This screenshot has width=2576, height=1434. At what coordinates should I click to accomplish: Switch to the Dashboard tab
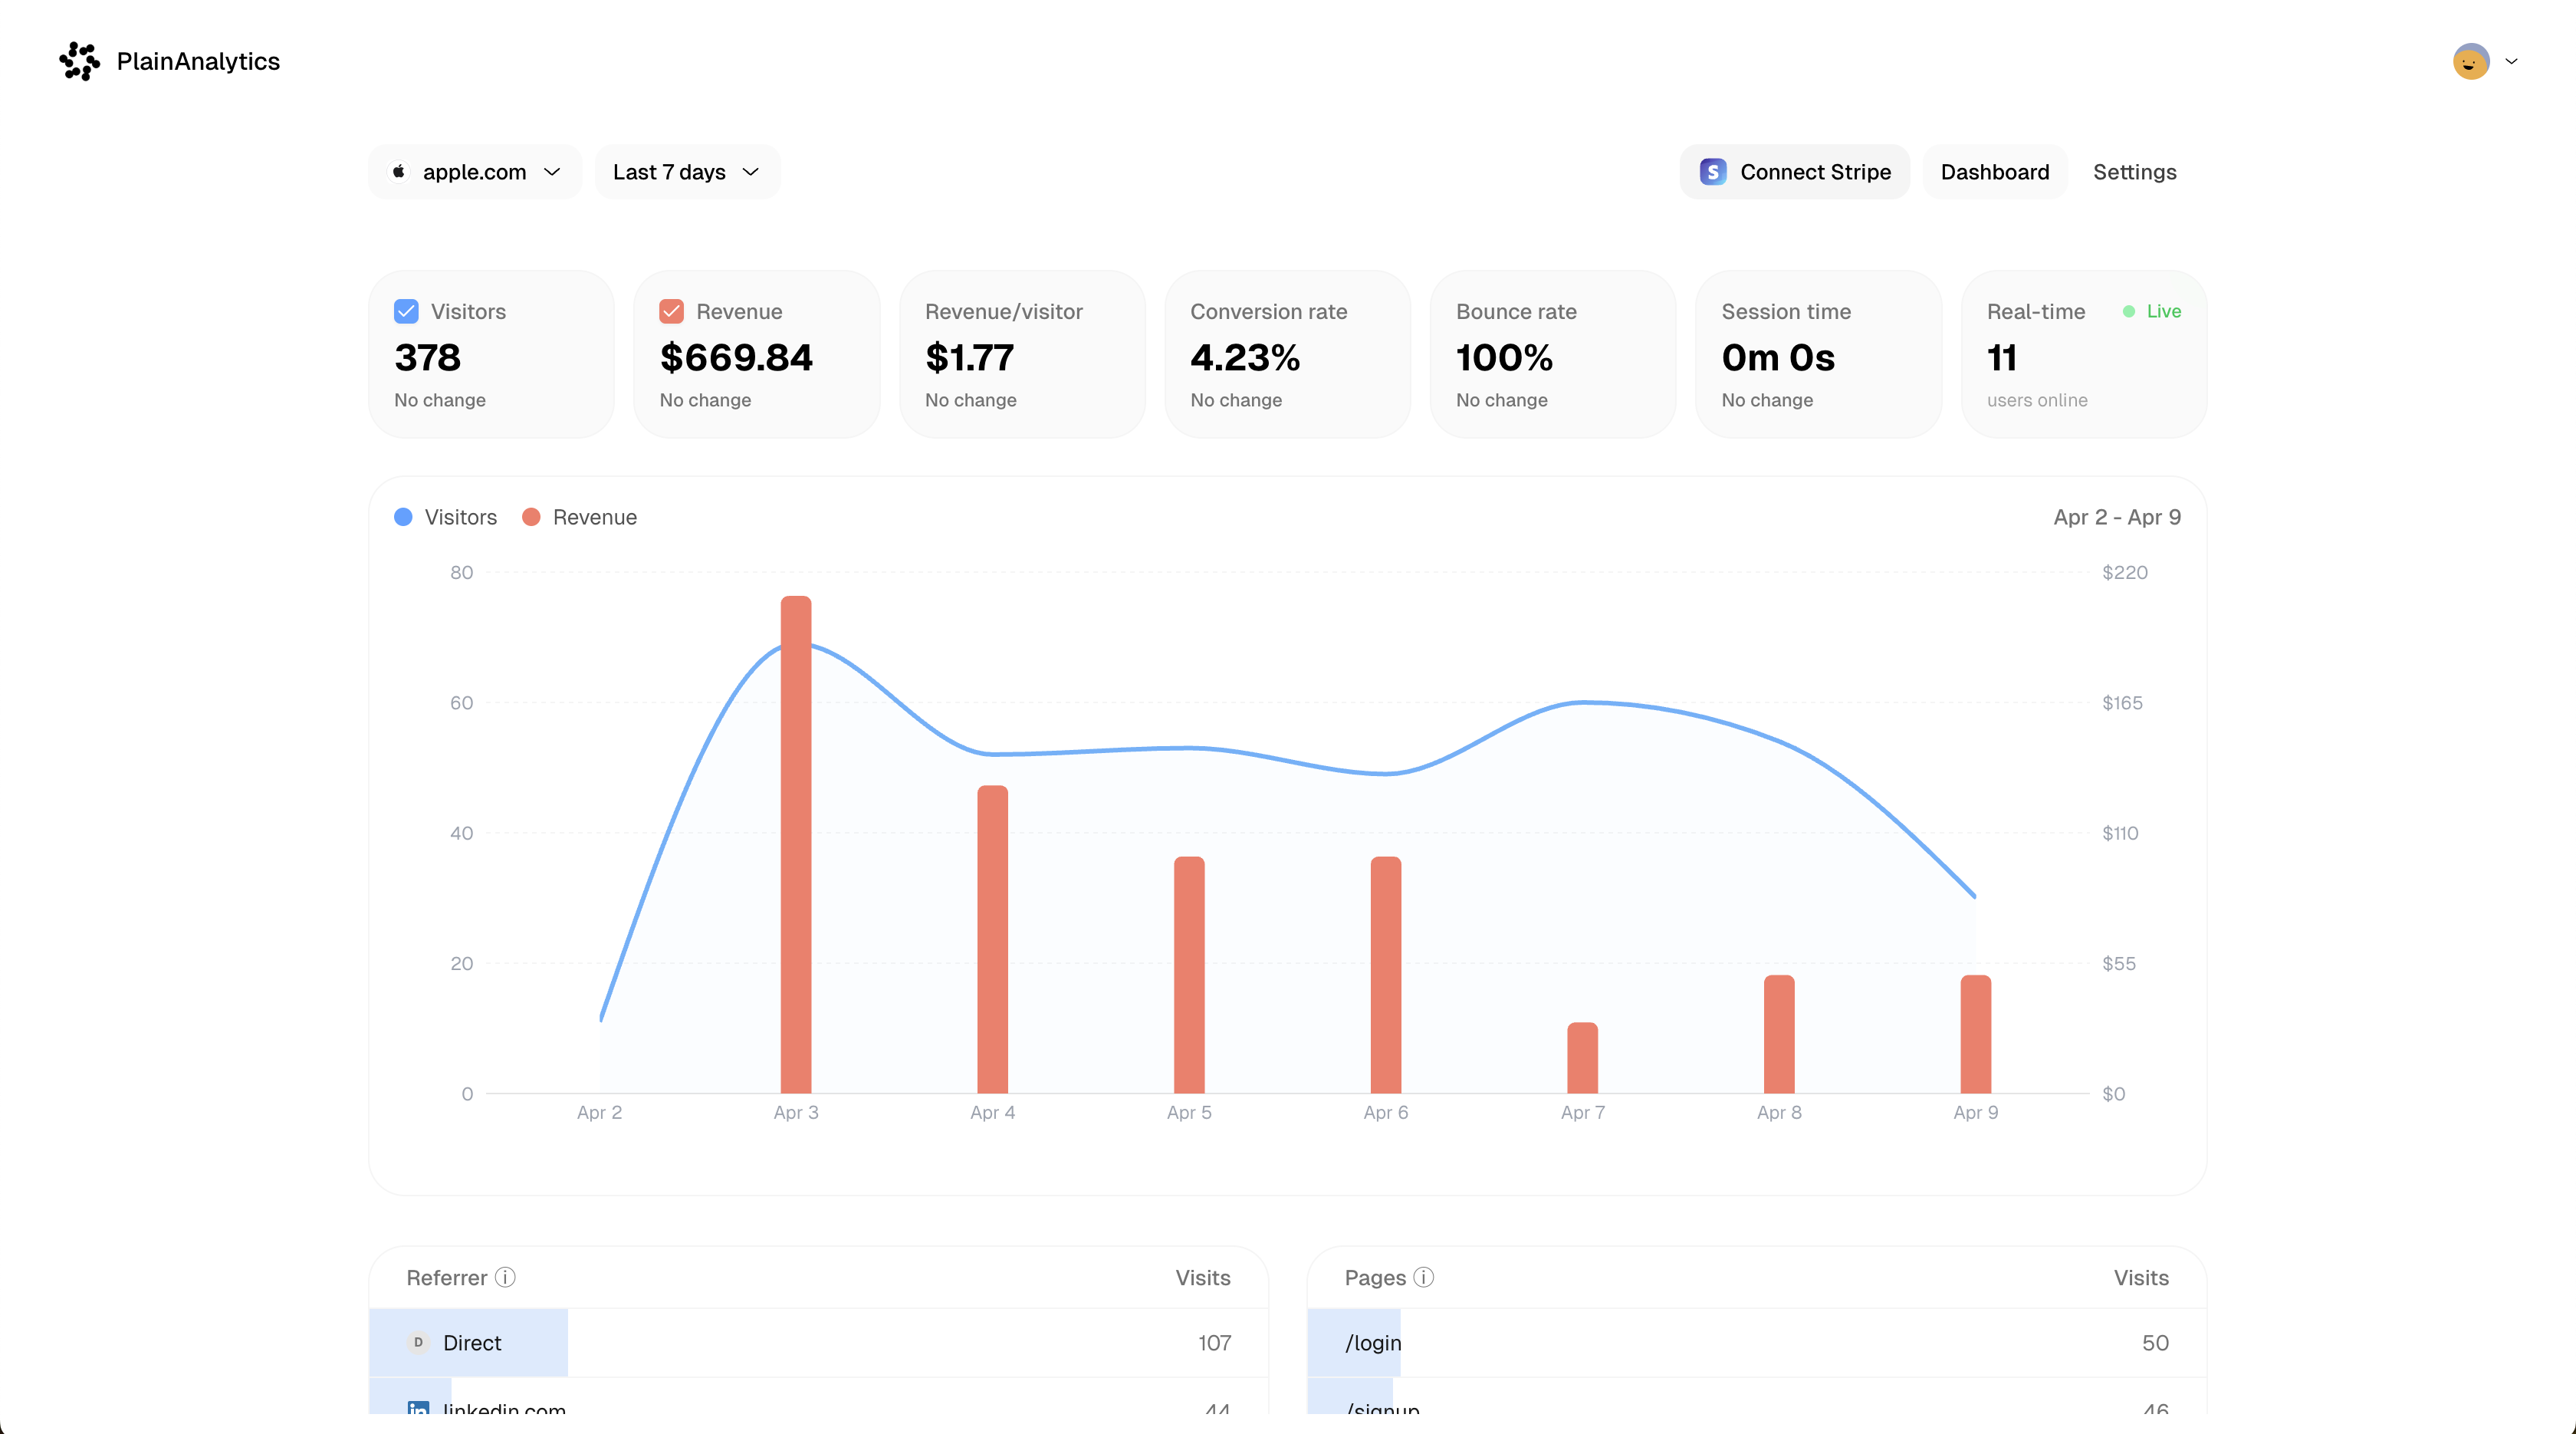[1994, 172]
